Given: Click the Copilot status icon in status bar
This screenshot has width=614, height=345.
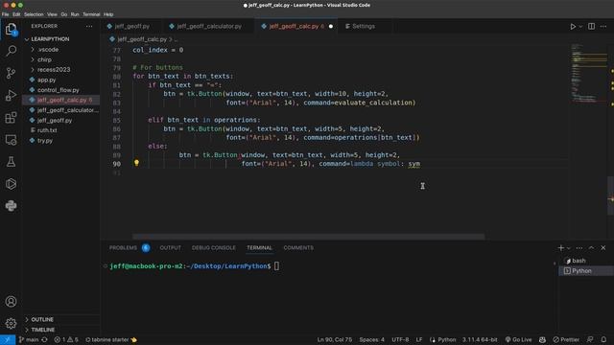Looking at the screenshot, I should point(542,339).
